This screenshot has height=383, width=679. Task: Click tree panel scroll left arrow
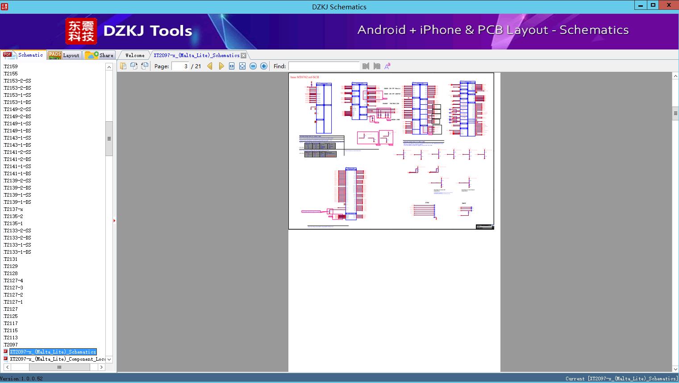click(x=7, y=367)
